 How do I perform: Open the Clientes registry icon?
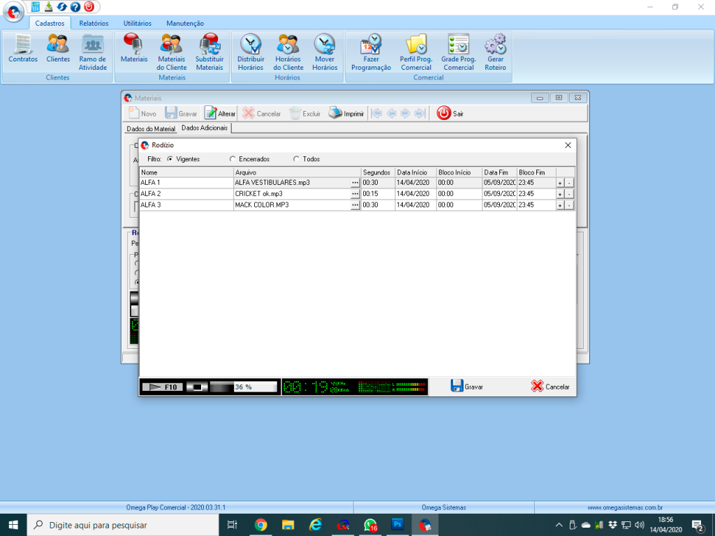pyautogui.click(x=58, y=45)
